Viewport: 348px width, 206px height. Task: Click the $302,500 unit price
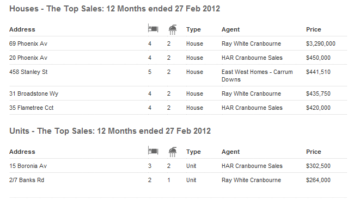[x=318, y=166]
